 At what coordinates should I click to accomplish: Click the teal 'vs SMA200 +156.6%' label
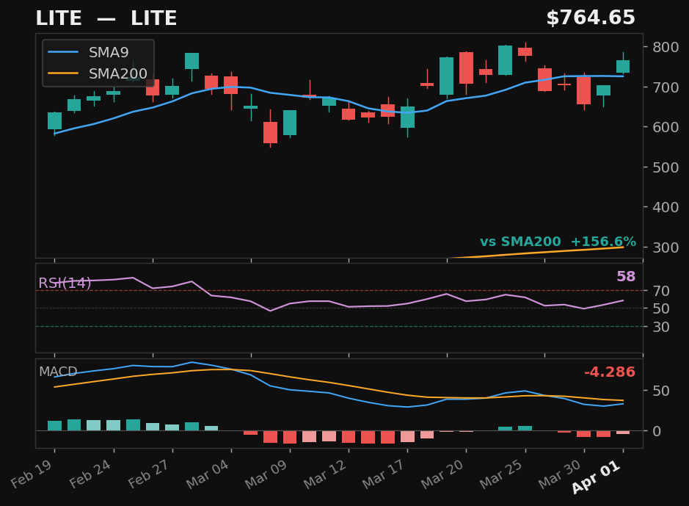559,240
